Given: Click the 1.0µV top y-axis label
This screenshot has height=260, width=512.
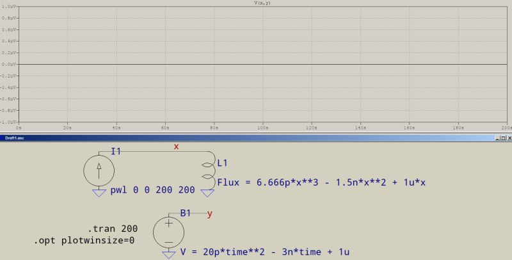Looking at the screenshot, I should tap(8, 6).
